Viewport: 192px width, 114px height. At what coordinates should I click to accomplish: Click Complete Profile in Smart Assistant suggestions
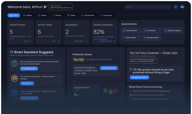[29, 68]
